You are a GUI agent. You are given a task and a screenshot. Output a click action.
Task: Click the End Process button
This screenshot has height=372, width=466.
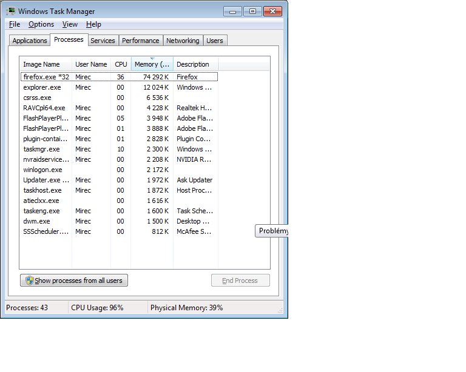[240, 281]
